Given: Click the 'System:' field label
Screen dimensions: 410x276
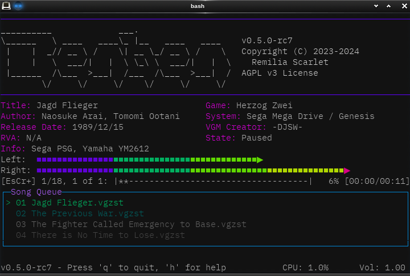Looking at the screenshot, I should pos(223,116).
